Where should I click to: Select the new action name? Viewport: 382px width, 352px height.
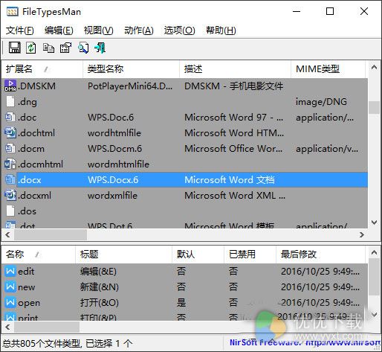(27, 287)
